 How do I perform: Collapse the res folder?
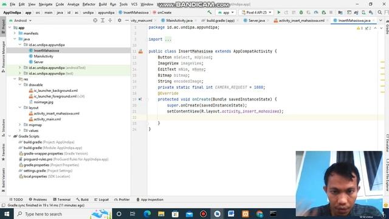(x=15, y=79)
